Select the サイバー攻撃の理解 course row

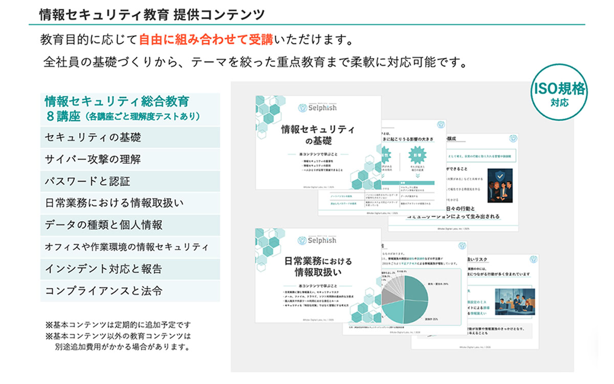tap(130, 159)
